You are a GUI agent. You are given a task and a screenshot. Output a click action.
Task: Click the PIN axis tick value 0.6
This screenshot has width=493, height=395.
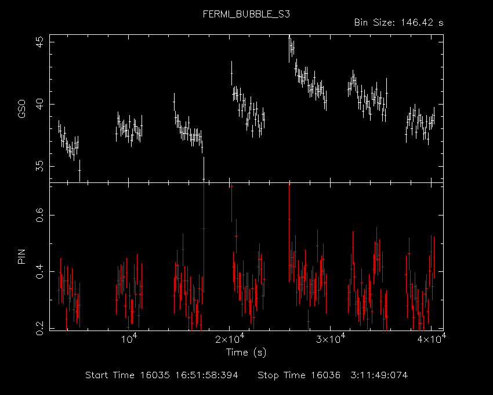click(x=40, y=215)
